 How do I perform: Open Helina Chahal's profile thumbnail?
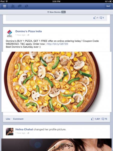click(10, 132)
